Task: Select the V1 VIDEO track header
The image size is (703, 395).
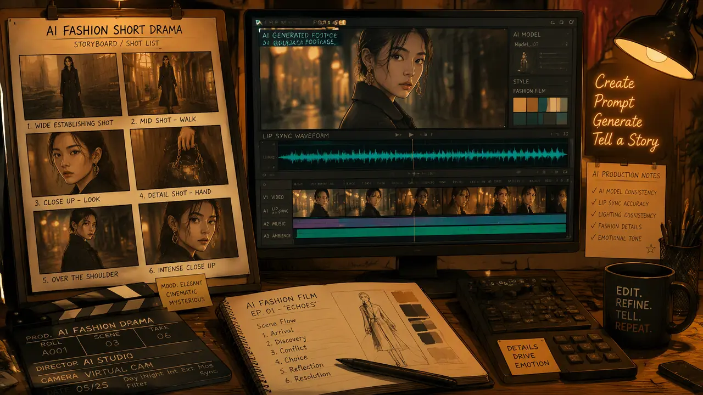Action: [x=276, y=197]
